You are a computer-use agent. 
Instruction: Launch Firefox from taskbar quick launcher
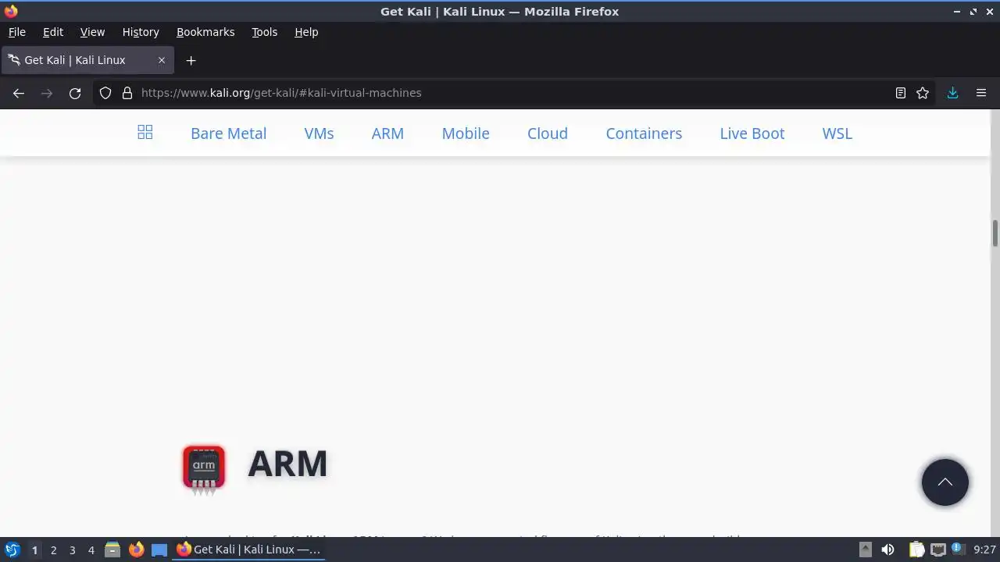click(136, 550)
